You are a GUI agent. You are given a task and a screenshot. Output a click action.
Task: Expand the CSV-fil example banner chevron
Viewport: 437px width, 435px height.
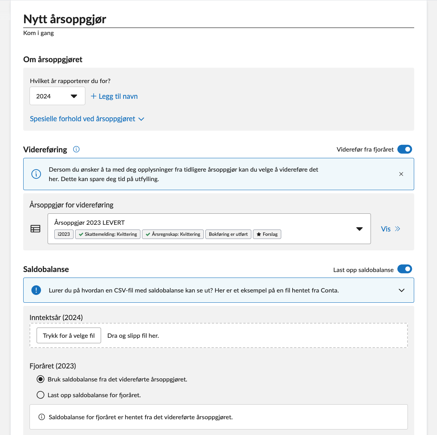pyautogui.click(x=401, y=290)
